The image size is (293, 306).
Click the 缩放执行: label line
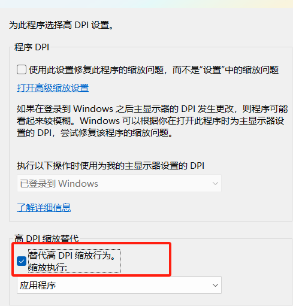(48, 268)
